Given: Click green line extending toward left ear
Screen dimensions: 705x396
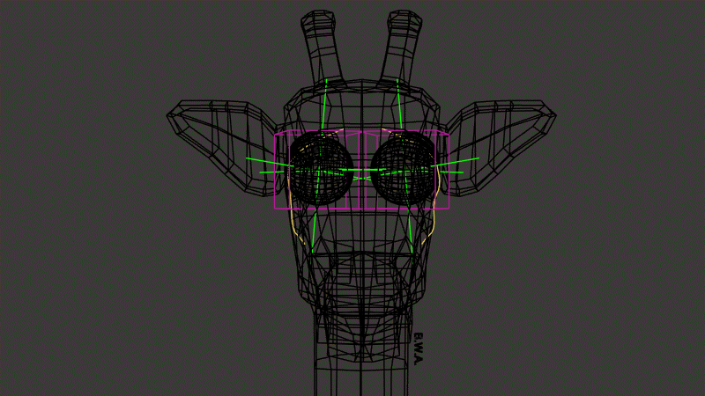Looking at the screenshot, I should click(269, 162).
